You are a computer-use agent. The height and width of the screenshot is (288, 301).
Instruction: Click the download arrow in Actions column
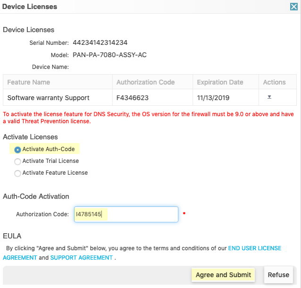(x=269, y=97)
